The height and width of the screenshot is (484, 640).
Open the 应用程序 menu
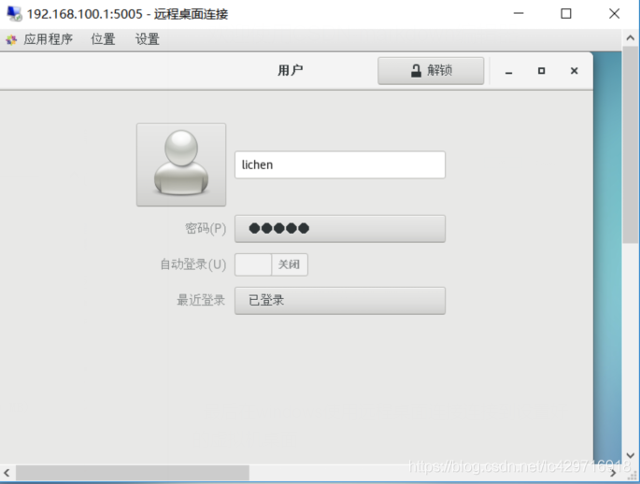tap(48, 39)
